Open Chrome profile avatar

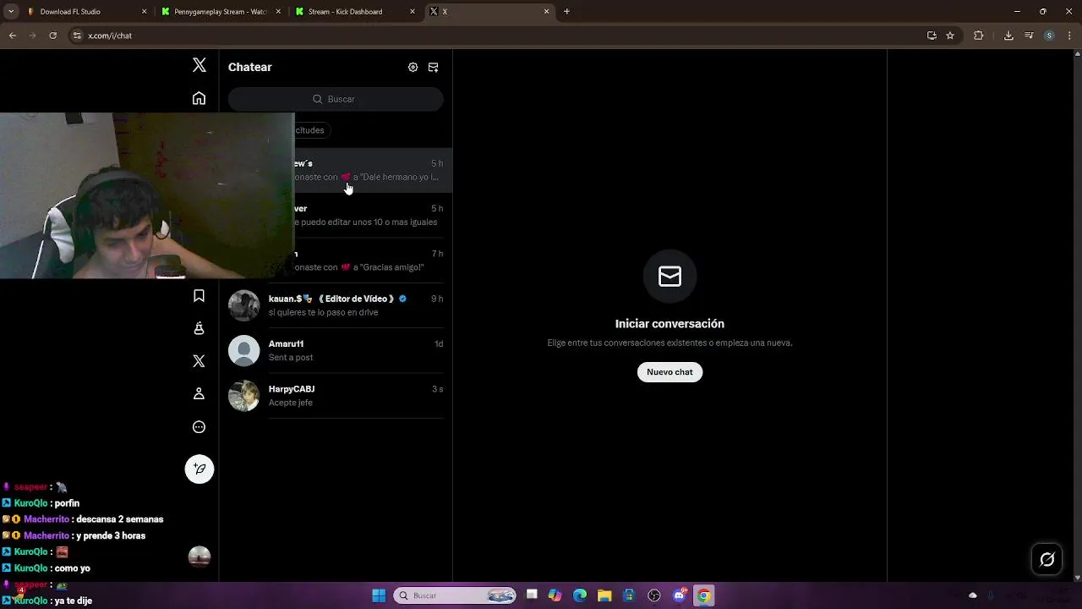[1049, 36]
